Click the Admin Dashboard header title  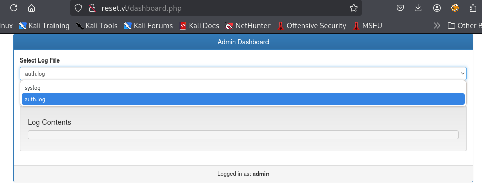243,42
